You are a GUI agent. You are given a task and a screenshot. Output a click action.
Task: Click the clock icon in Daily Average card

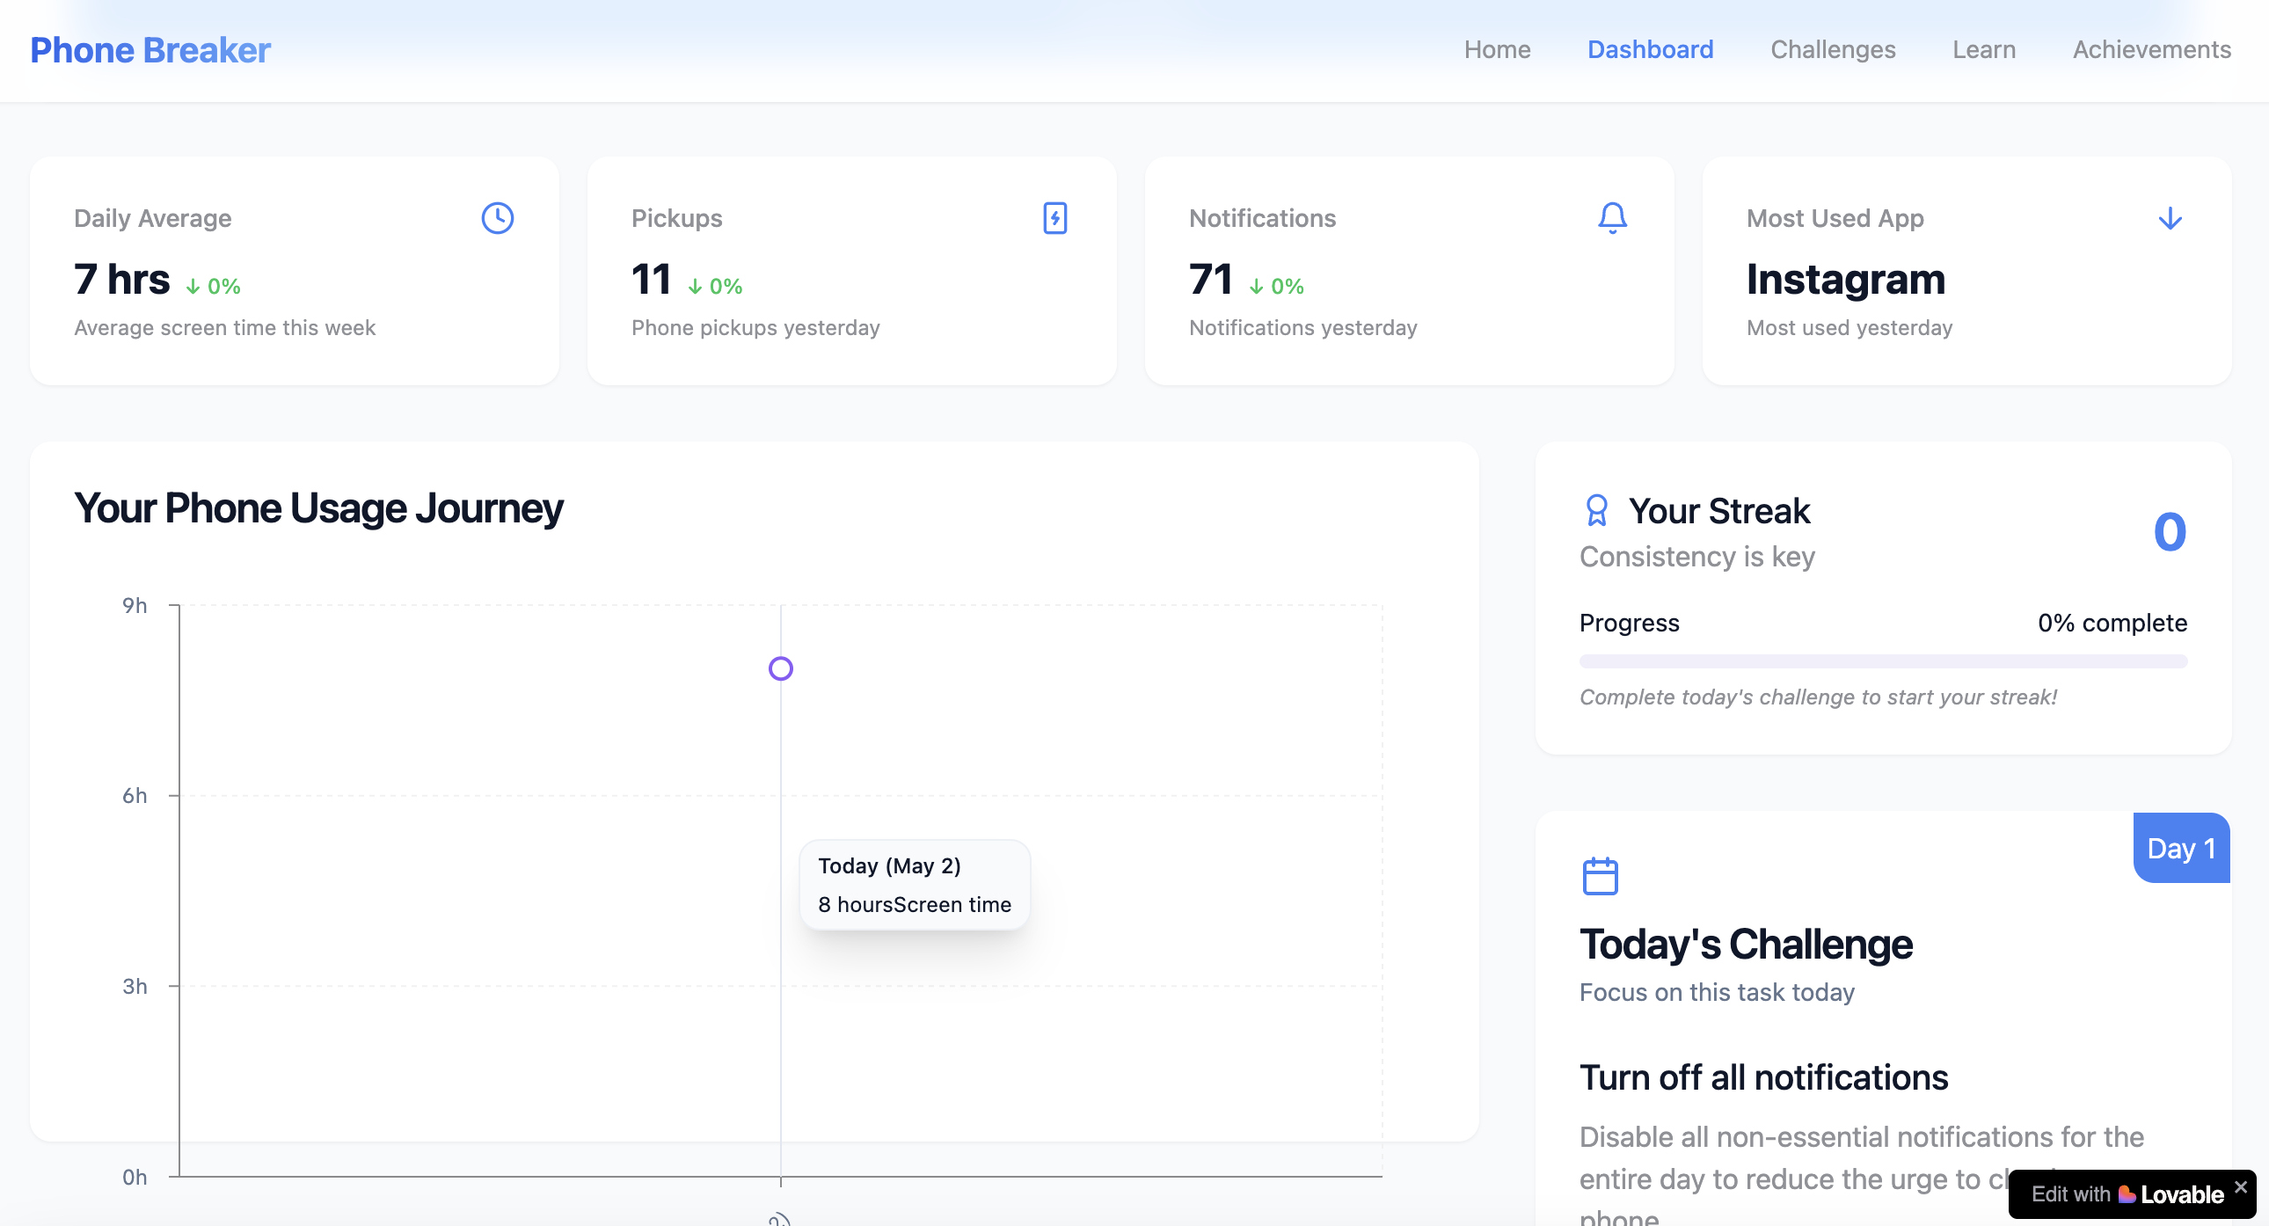497,217
